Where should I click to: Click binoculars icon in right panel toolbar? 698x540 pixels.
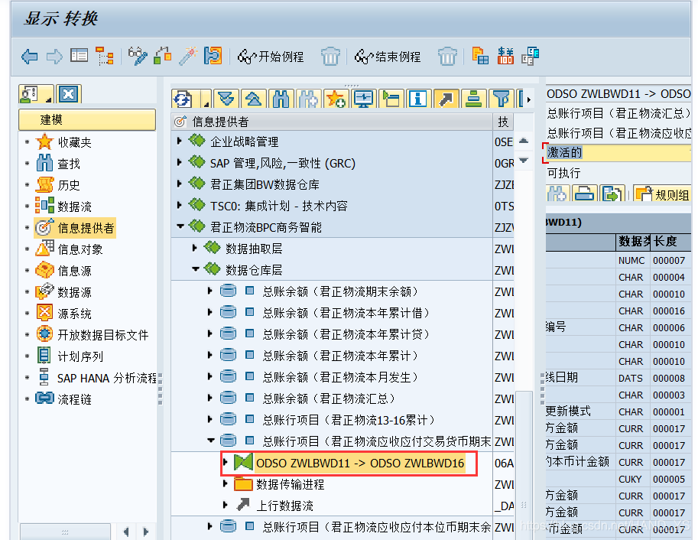[557, 194]
